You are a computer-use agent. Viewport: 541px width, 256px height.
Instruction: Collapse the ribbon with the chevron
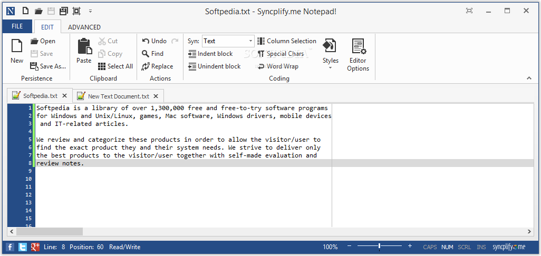529,78
